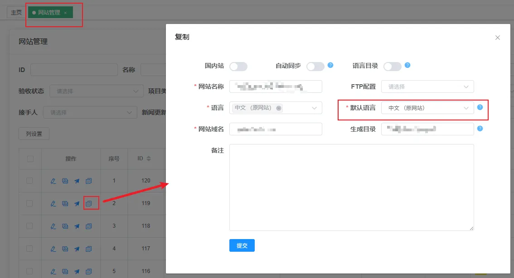Click the help icon beside 语言目录 toggle
This screenshot has height=278, width=514.
click(x=407, y=65)
